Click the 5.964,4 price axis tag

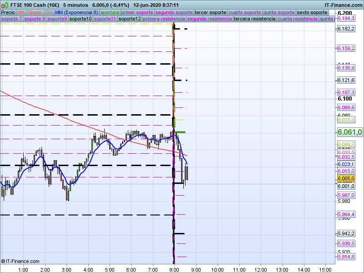point(346,214)
